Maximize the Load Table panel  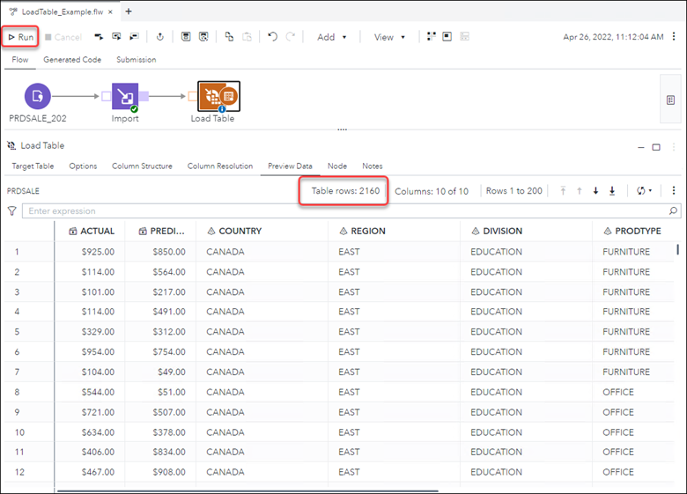pos(656,147)
